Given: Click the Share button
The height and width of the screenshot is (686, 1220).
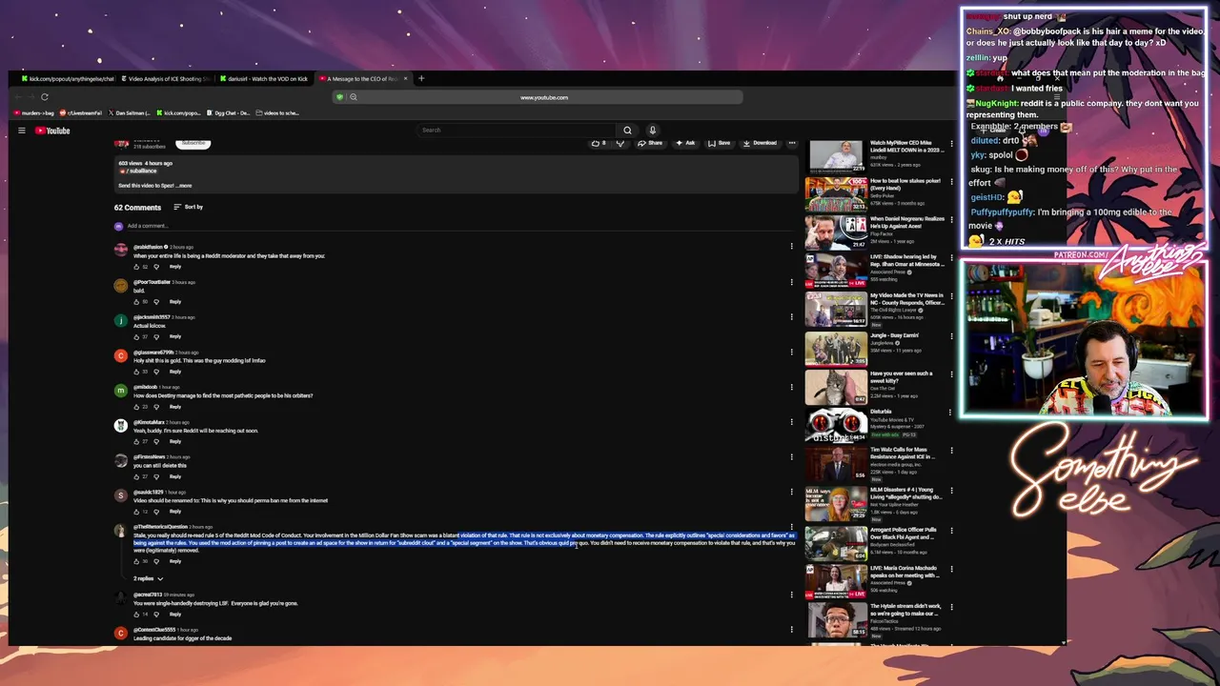Looking at the screenshot, I should click(650, 143).
